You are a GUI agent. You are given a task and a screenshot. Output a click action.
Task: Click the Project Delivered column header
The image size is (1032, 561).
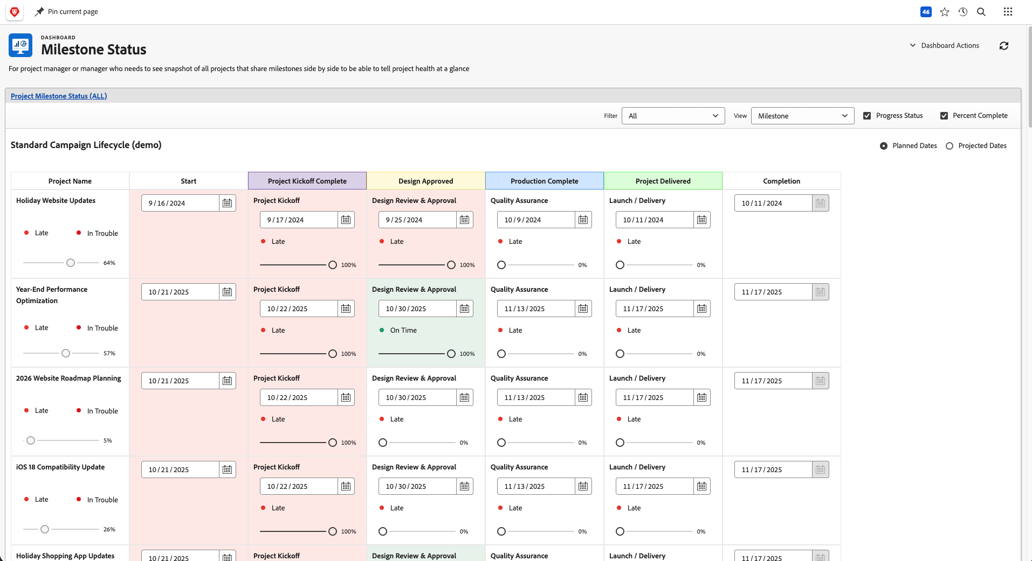(x=663, y=181)
